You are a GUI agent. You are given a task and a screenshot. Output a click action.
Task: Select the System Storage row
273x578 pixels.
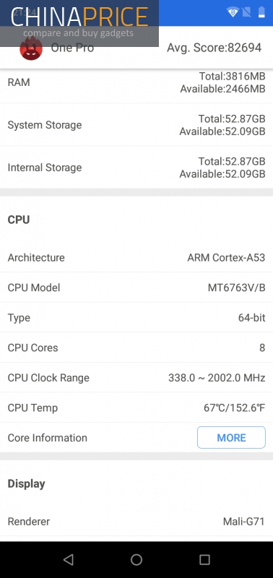(x=136, y=125)
